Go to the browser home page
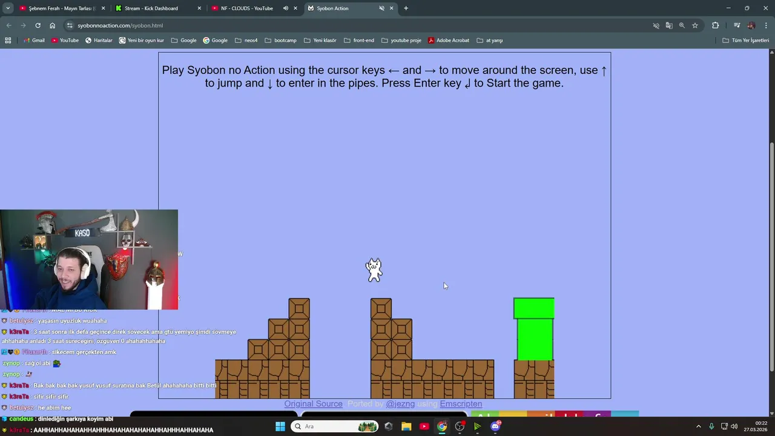The width and height of the screenshot is (775, 436). pos(52,25)
